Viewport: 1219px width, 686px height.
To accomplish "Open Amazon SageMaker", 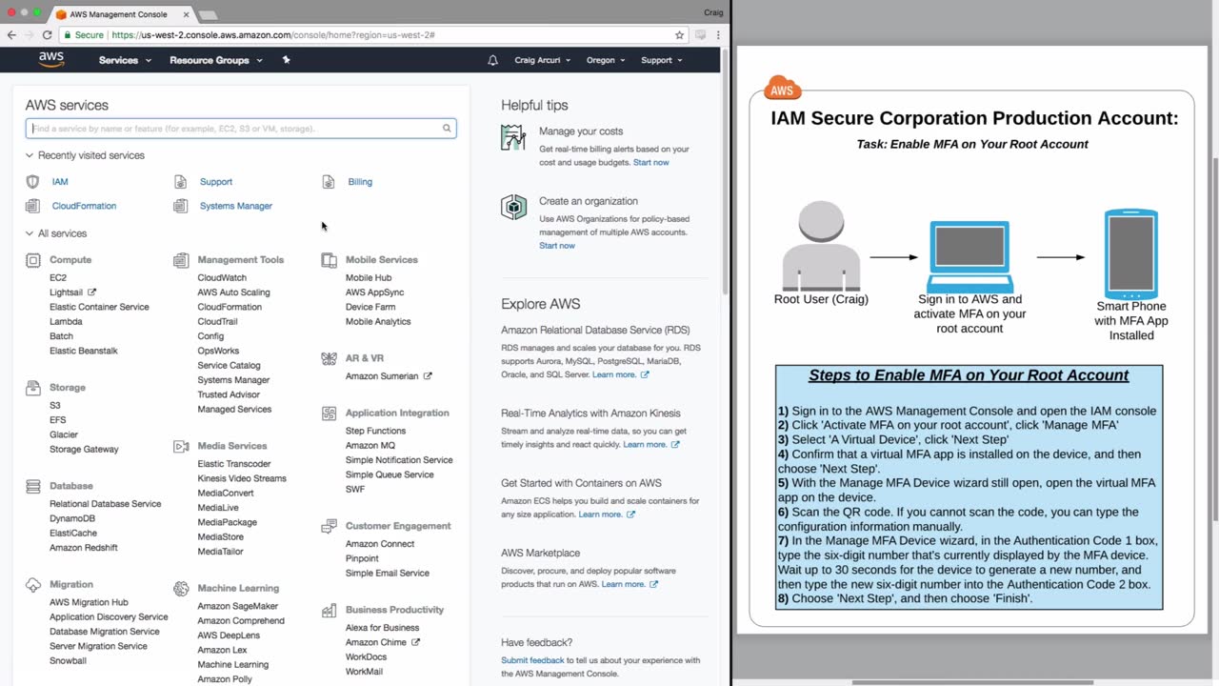I will [x=238, y=607].
